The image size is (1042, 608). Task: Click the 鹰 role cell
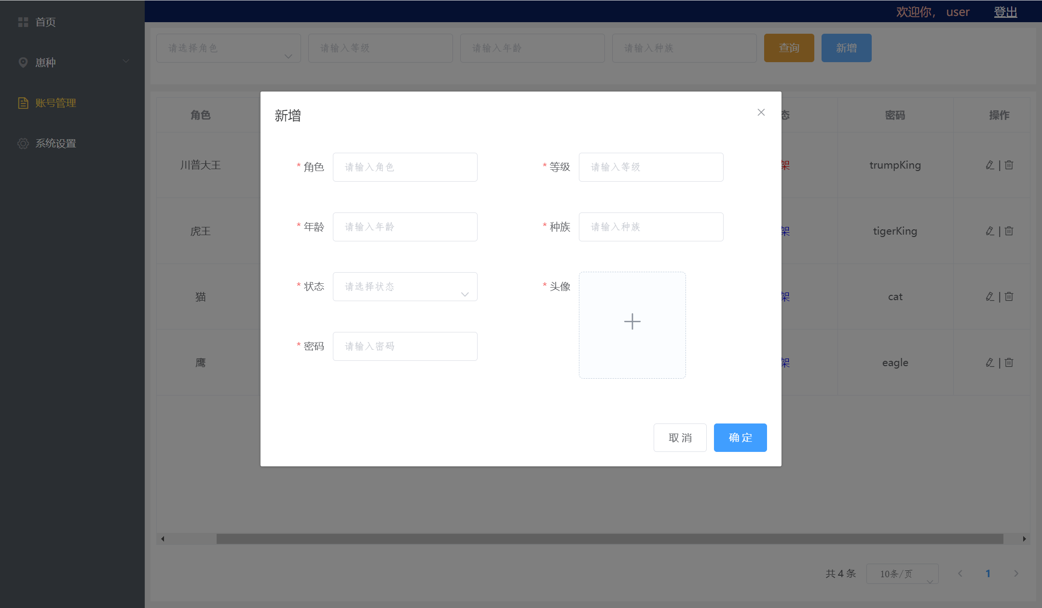[200, 363]
